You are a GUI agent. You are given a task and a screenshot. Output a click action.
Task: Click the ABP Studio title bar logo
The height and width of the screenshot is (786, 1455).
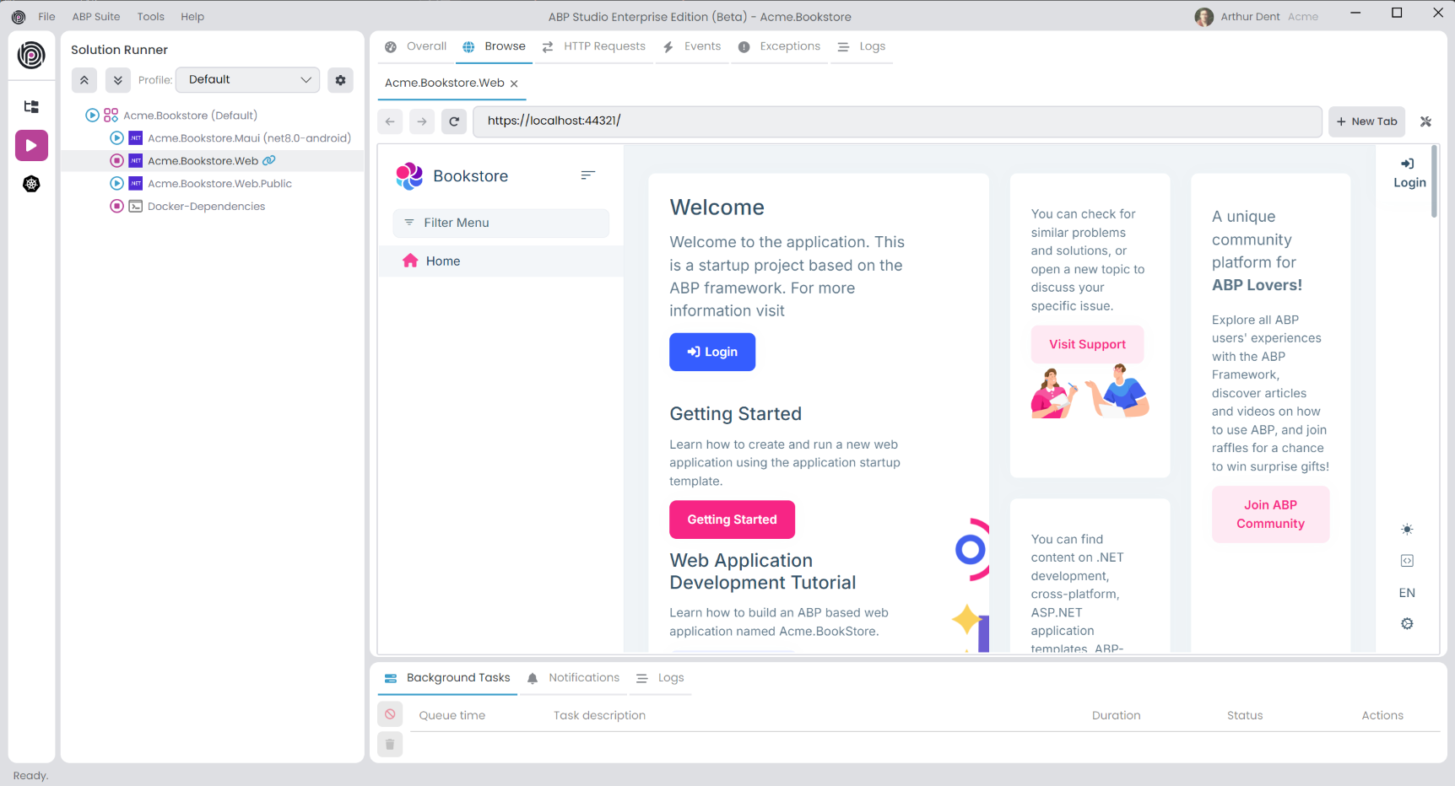tap(19, 17)
